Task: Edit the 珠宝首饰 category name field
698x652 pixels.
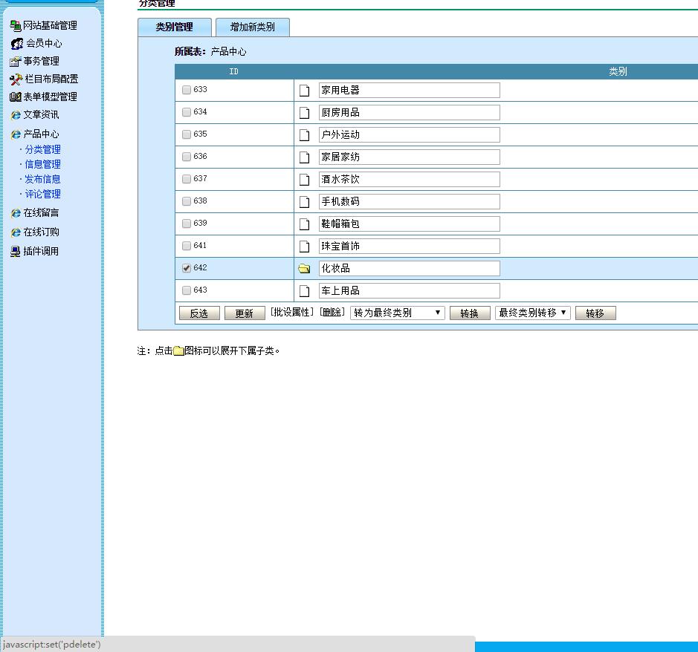Action: tap(410, 246)
